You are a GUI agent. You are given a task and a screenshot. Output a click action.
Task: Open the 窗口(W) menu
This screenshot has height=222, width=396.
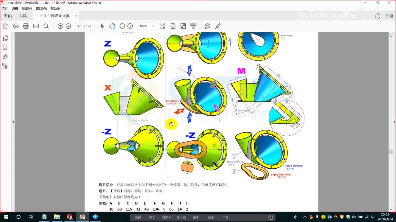point(41,9)
